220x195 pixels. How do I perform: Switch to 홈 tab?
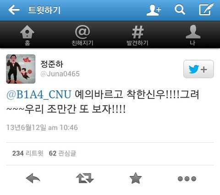tap(27, 35)
